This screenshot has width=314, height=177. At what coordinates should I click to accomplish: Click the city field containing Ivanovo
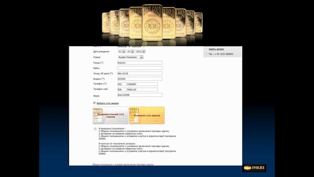(x=140, y=62)
